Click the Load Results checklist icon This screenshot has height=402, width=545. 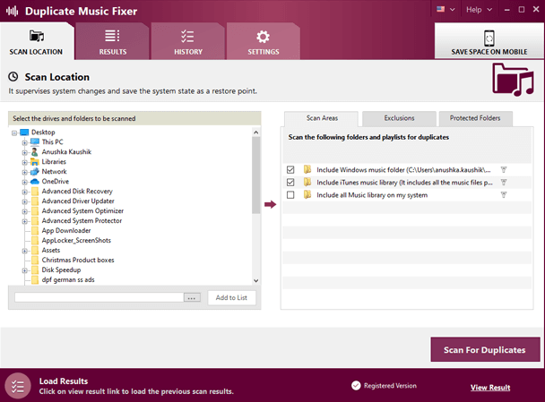tap(18, 386)
